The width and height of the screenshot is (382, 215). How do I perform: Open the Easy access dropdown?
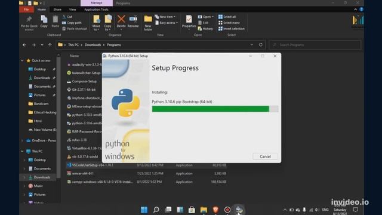(167, 23)
